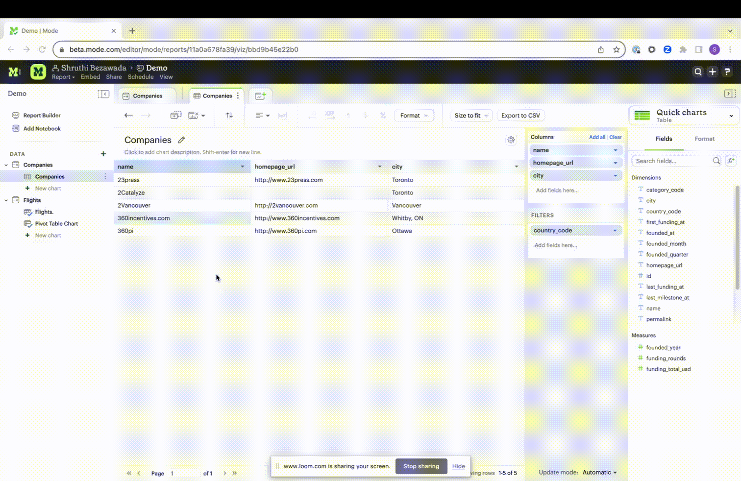Open the country_code filter dropdown
This screenshot has width=741, height=481.
pos(615,231)
